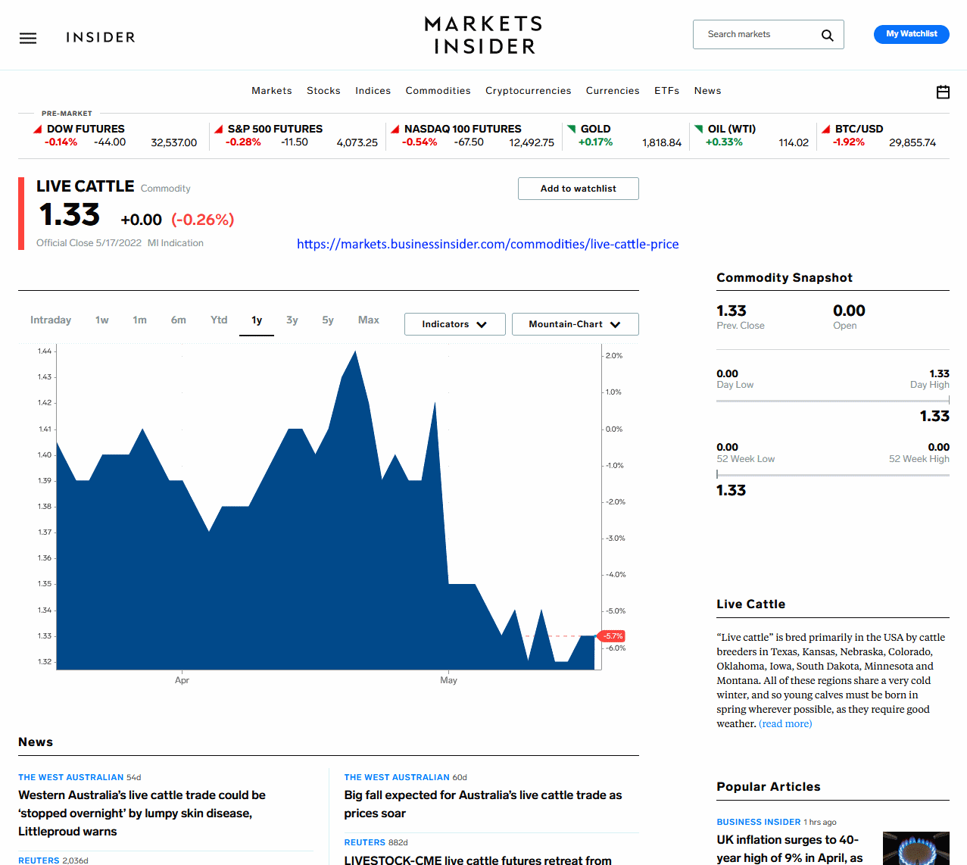Open the OIL (WTI) ticker
This screenshot has height=865, width=967.
(731, 130)
